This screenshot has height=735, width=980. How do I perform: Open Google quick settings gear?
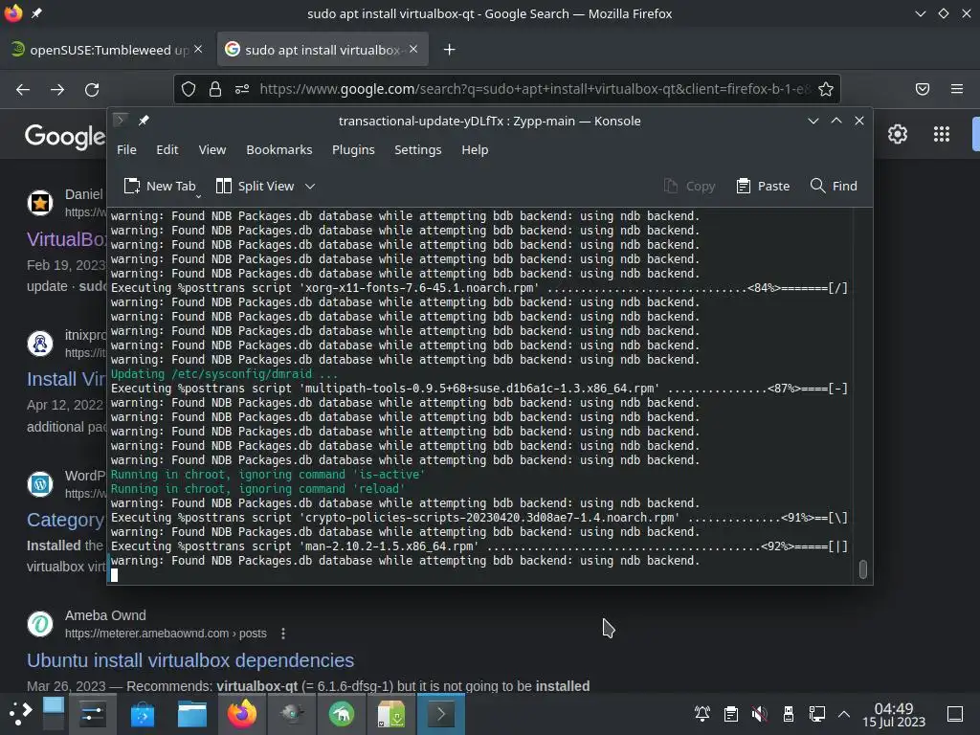[x=898, y=134]
